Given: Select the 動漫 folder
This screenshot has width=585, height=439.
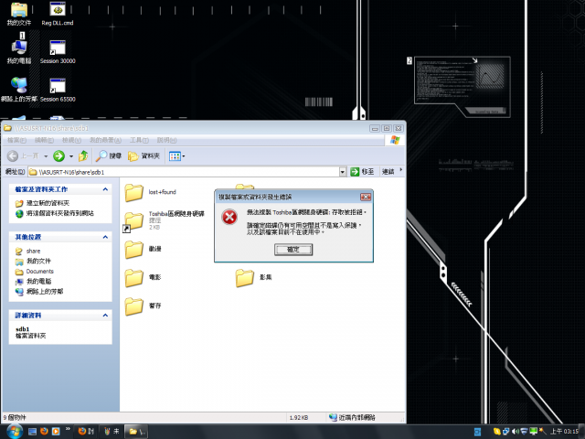Looking at the screenshot, I should (134, 250).
